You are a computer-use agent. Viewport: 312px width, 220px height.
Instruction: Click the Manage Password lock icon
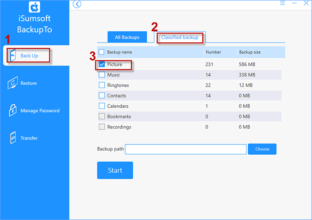pyautogui.click(x=12, y=110)
